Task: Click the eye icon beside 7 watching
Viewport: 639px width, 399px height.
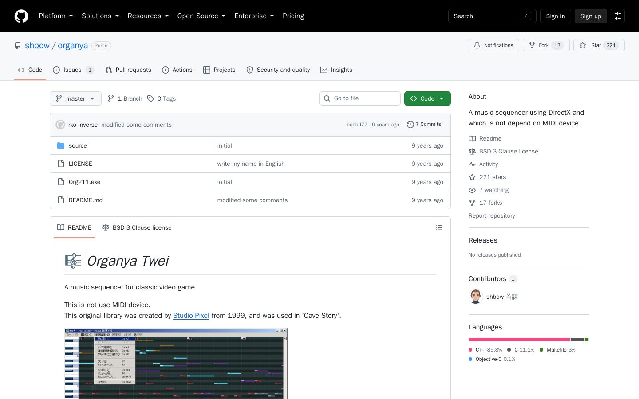Action: [x=472, y=190]
